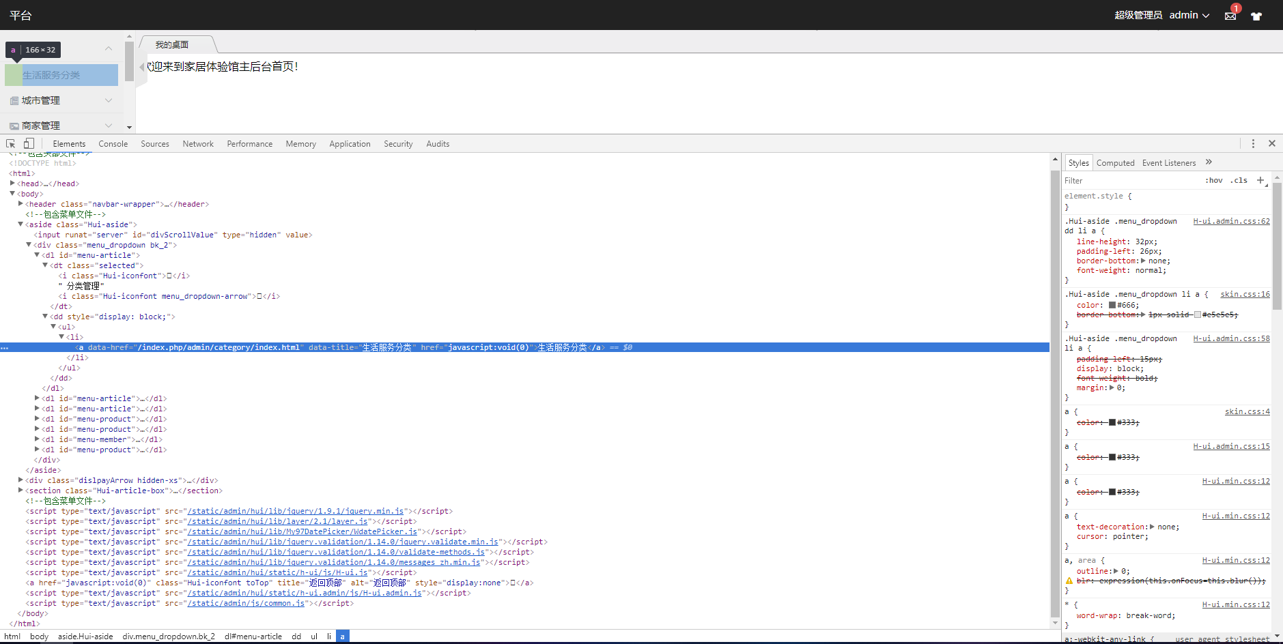Open #333 swatch in H-ui.admin.css:15 rule

tap(1112, 457)
